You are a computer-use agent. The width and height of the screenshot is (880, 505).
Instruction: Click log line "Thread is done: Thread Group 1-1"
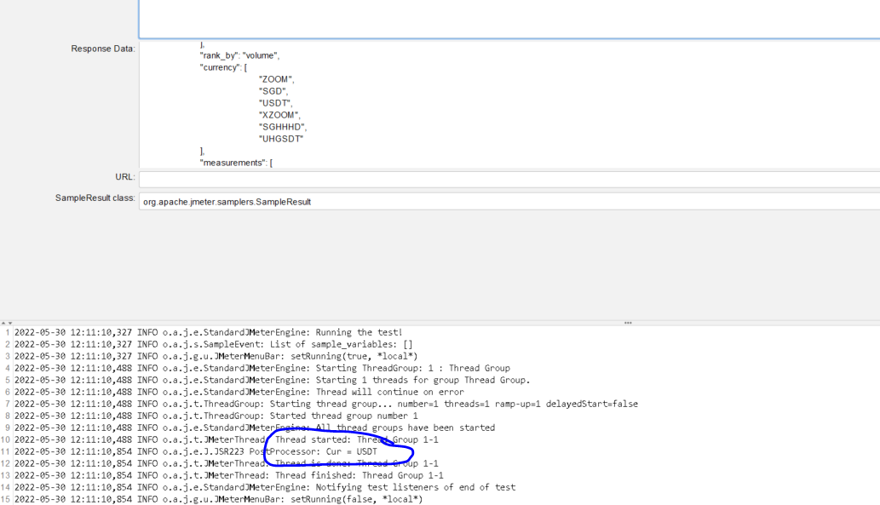(x=226, y=463)
